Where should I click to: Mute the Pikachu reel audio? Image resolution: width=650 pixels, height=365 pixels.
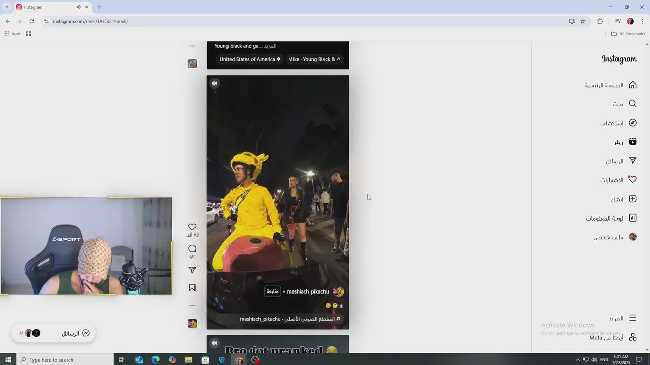(x=214, y=83)
